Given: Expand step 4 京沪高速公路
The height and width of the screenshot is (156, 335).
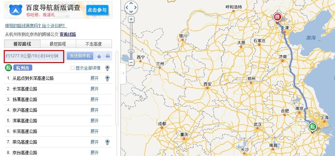Looking at the screenshot, I should click(94, 110).
